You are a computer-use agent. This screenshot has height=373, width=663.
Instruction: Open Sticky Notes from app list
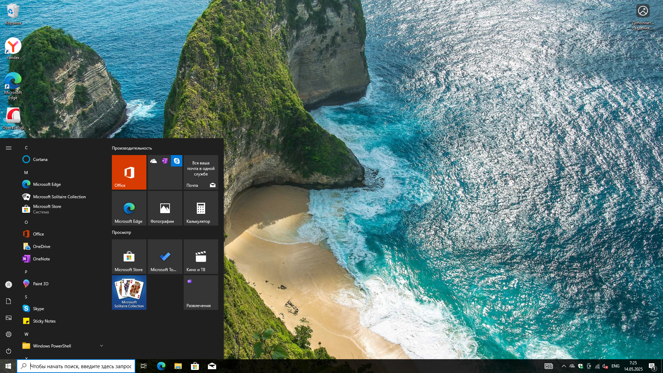pyautogui.click(x=44, y=321)
